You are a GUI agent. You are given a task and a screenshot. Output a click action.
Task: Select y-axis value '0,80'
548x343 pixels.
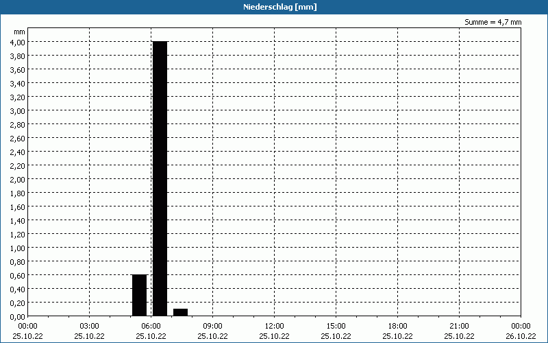[17, 262]
